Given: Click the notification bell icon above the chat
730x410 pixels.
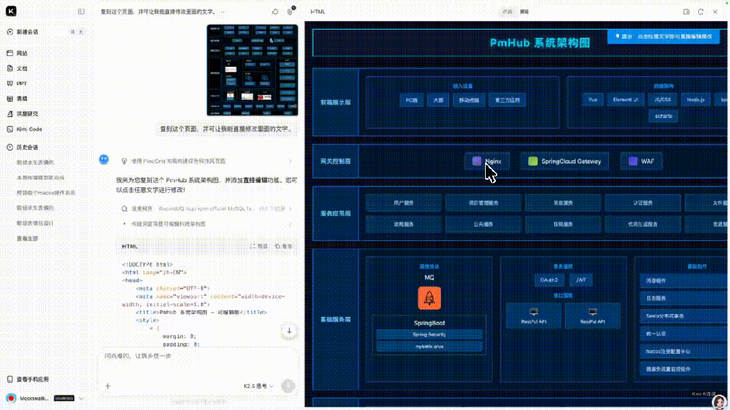Looking at the screenshot, I should click(275, 11).
